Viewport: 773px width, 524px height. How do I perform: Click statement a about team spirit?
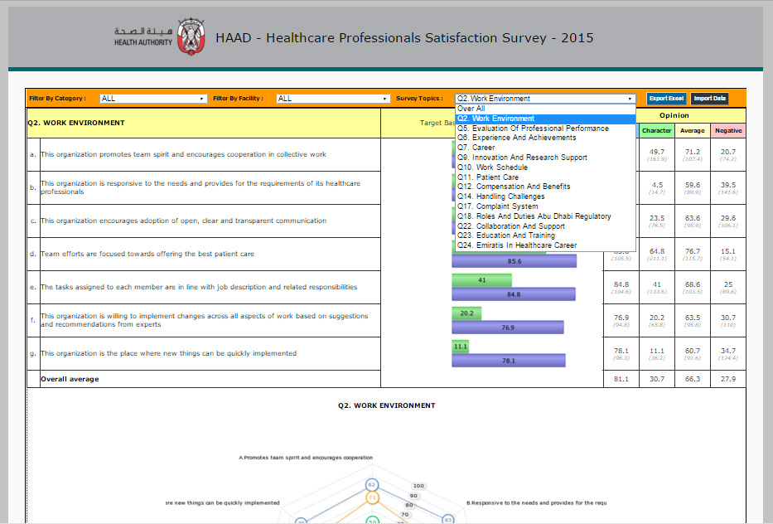pos(183,154)
